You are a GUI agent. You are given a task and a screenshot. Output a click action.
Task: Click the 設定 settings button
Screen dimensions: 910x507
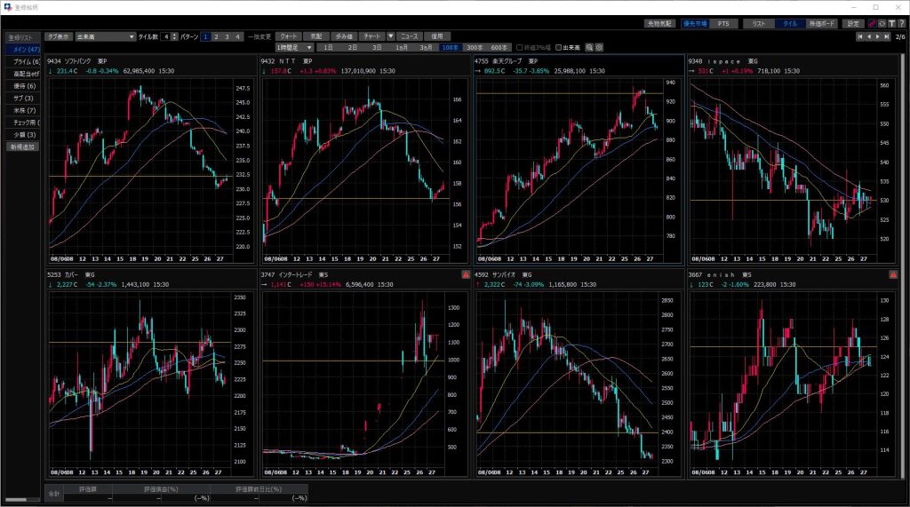click(x=853, y=23)
